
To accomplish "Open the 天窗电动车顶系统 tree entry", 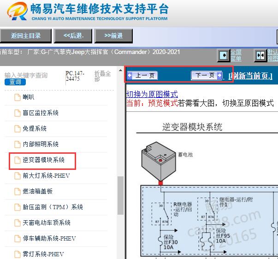I will (47, 223).
